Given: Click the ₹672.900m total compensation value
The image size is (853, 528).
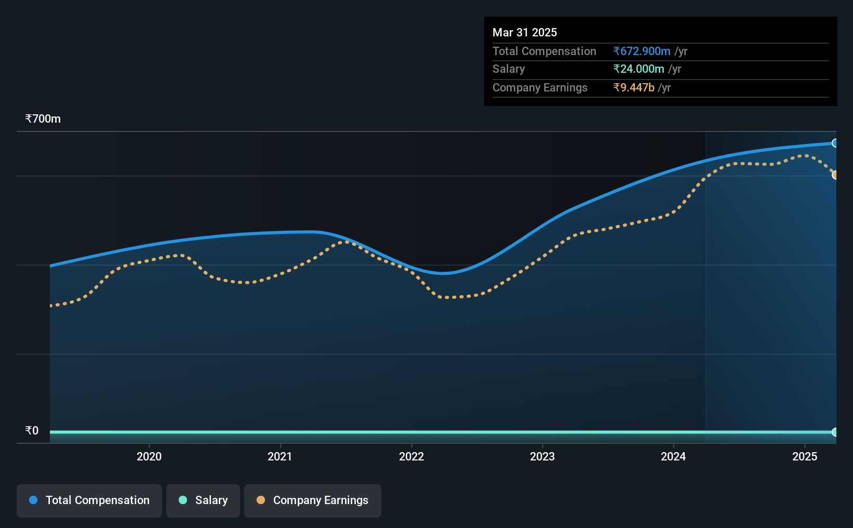Looking at the screenshot, I should coord(642,51).
